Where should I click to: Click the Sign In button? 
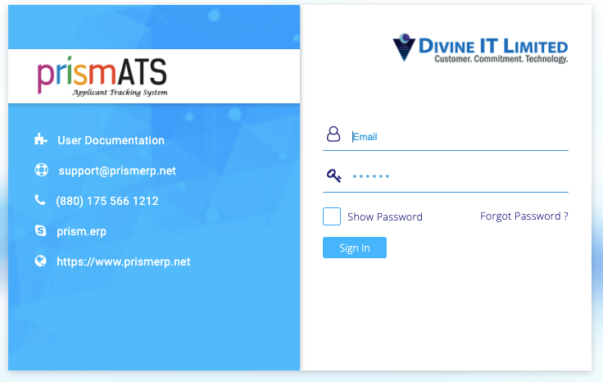click(x=355, y=248)
